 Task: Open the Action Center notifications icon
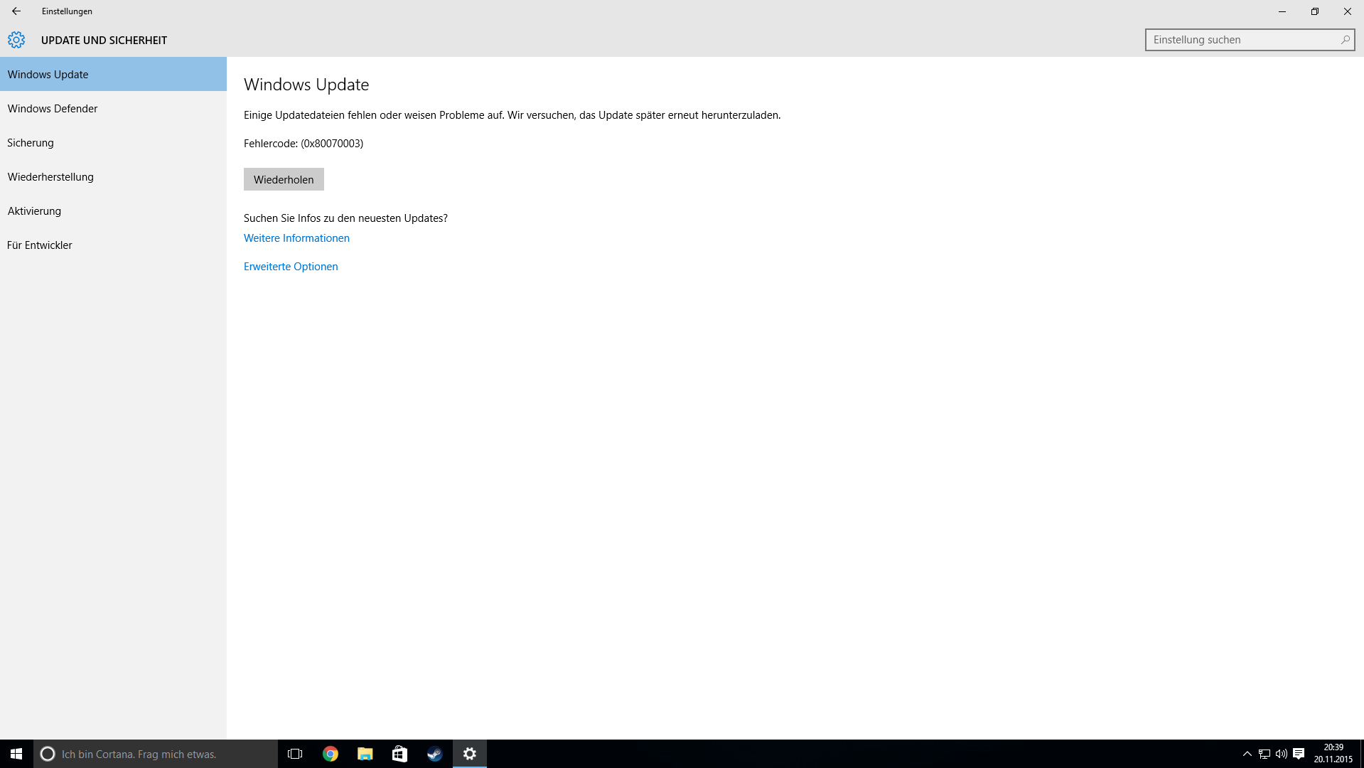point(1299,754)
